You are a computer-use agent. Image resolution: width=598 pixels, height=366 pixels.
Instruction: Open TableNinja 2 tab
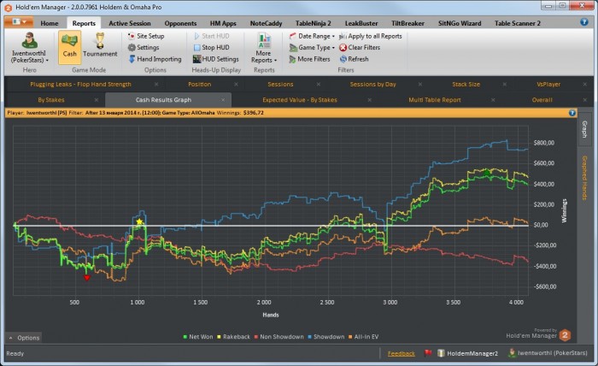click(x=314, y=23)
